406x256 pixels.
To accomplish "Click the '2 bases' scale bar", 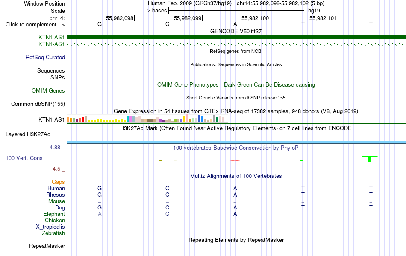I will (236, 11).
